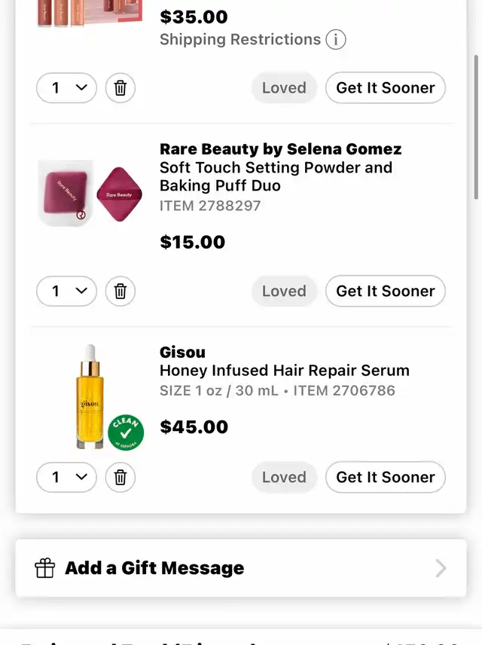Viewport: 482px width, 645px height.
Task: Tap the Clean at Sephora badge
Action: click(x=126, y=433)
